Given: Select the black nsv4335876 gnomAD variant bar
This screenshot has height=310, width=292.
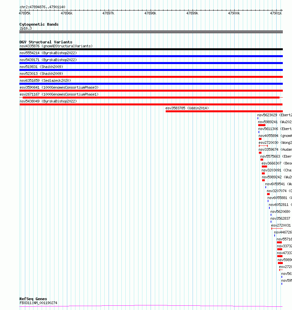Looking at the screenshot, I should coord(151,49).
